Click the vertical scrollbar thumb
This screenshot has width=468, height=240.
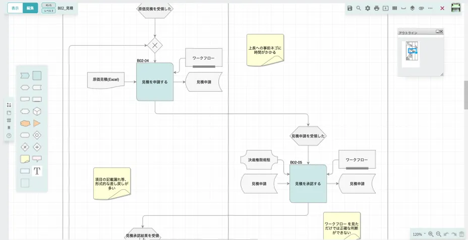[466, 95]
